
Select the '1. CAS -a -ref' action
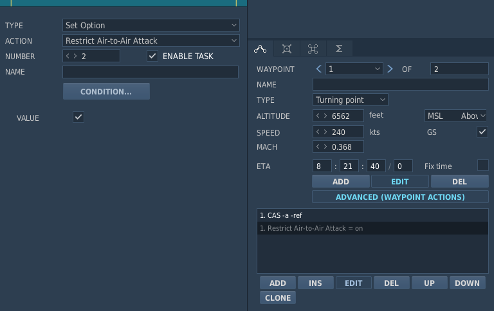372,215
